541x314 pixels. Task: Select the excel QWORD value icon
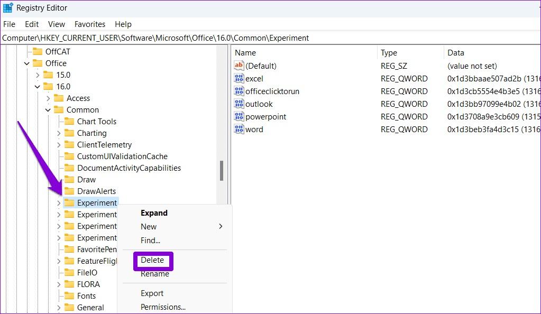pos(239,78)
